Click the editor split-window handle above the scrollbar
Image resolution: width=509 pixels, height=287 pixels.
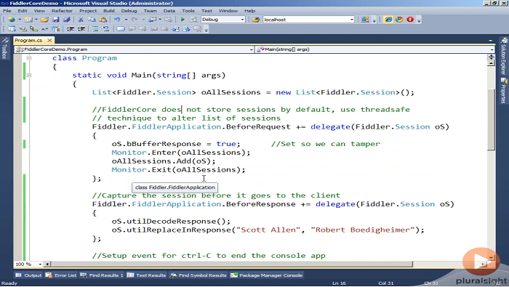491,57
